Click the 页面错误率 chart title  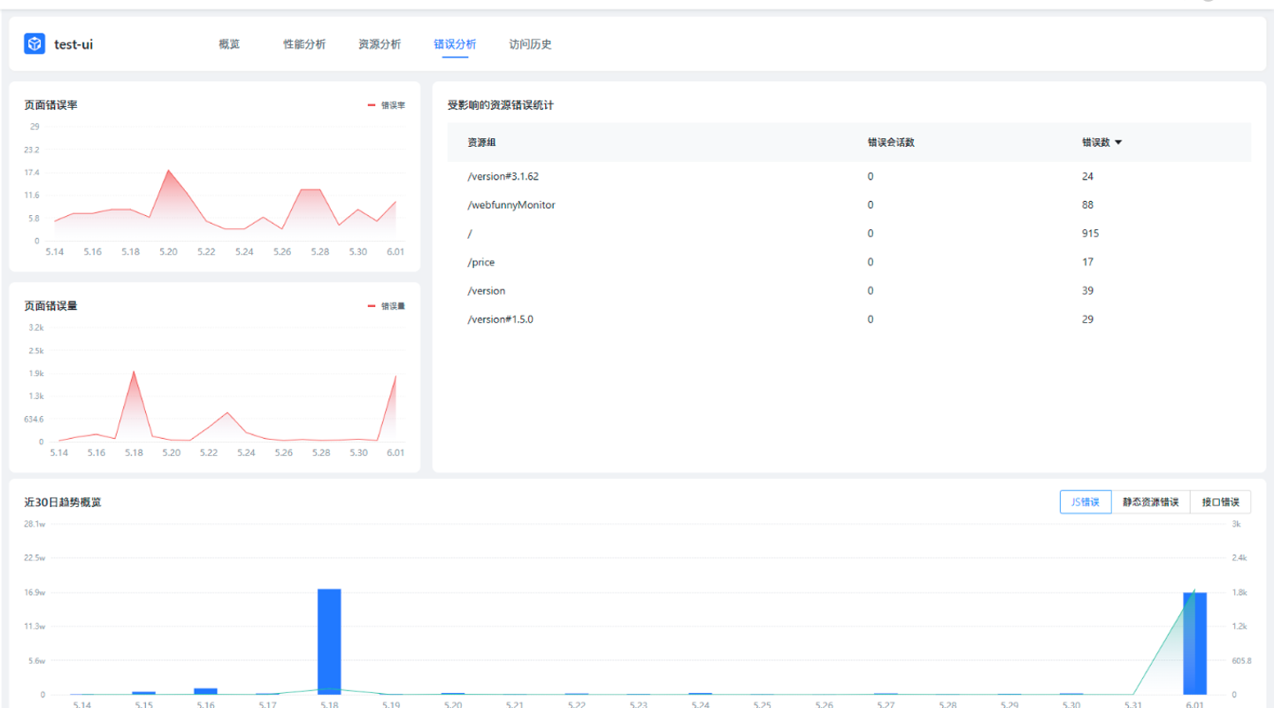click(x=50, y=105)
